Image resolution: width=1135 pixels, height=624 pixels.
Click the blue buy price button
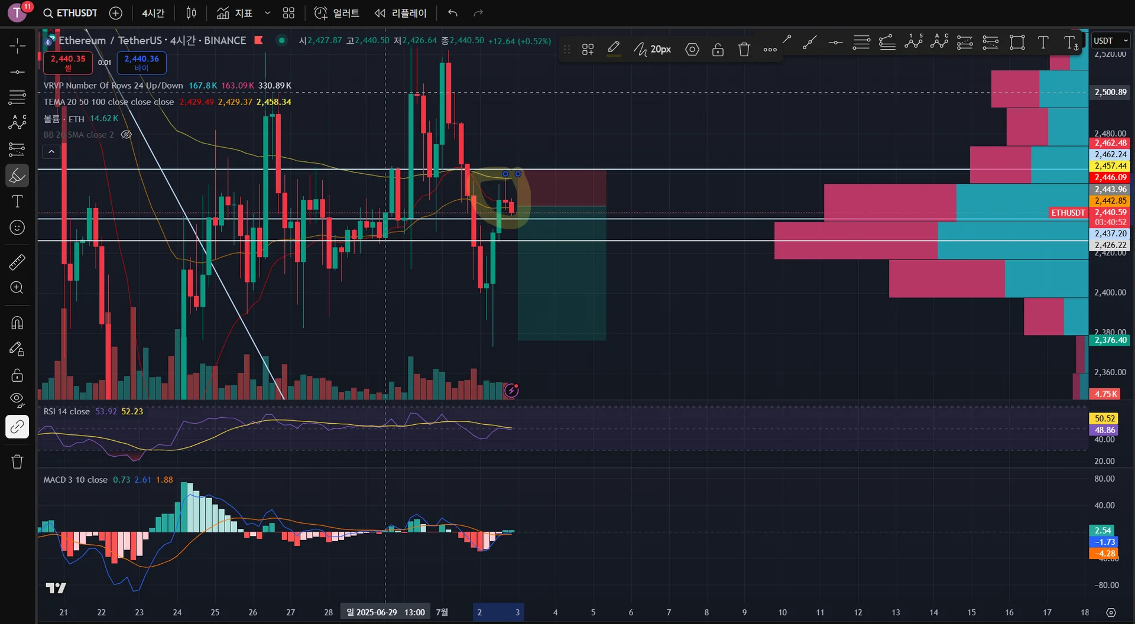(x=141, y=63)
